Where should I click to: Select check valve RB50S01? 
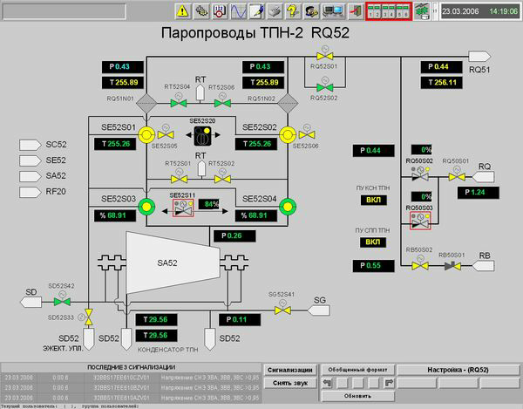(x=453, y=266)
